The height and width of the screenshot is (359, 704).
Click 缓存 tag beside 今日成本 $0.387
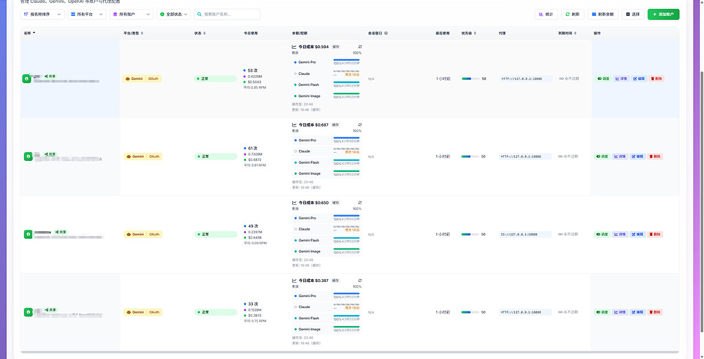(x=335, y=281)
